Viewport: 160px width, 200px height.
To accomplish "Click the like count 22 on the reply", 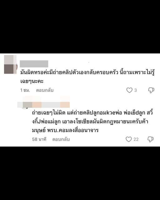I will (136, 139).
